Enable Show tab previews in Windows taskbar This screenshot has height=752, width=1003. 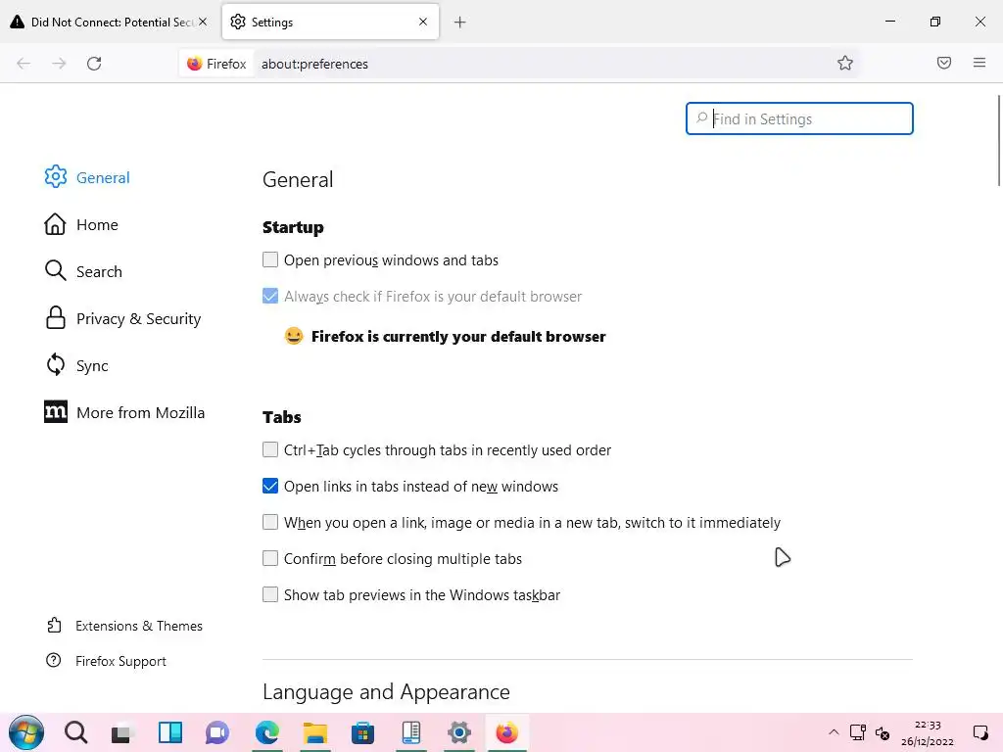[270, 594]
